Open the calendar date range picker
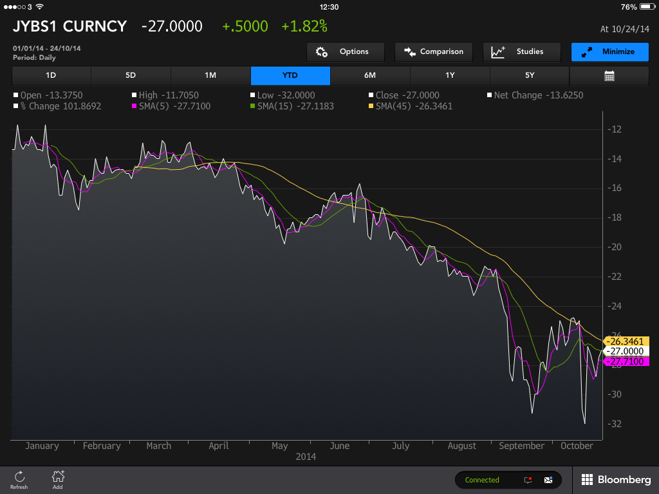 click(609, 76)
